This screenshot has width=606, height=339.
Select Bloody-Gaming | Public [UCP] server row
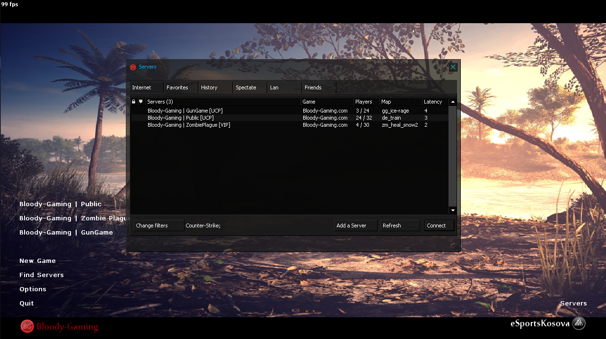point(290,118)
